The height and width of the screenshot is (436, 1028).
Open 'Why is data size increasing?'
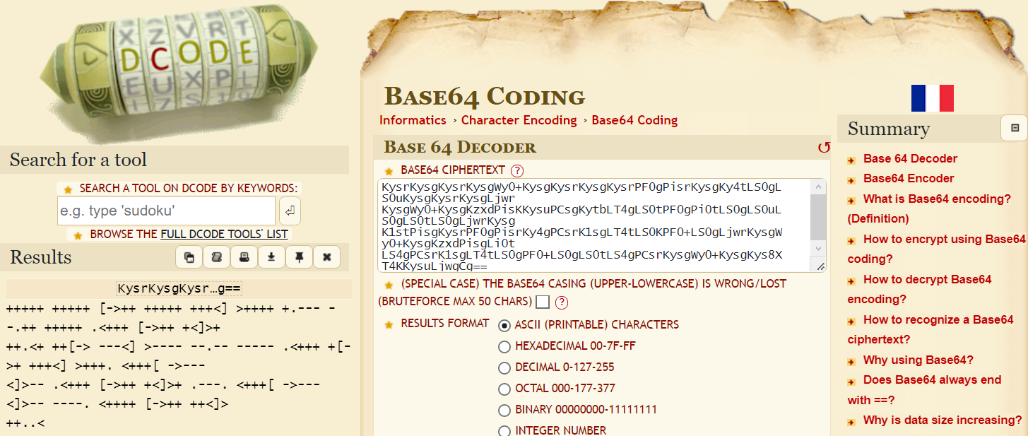(943, 420)
